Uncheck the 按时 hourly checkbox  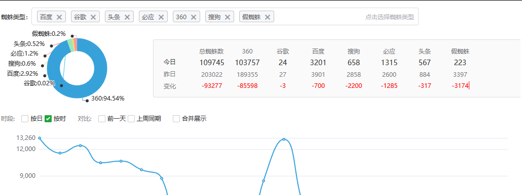[x=48, y=119]
